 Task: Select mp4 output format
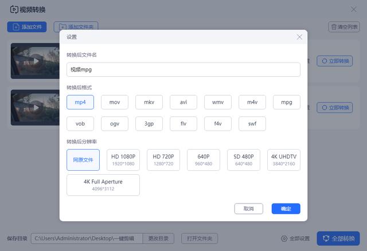pos(80,102)
